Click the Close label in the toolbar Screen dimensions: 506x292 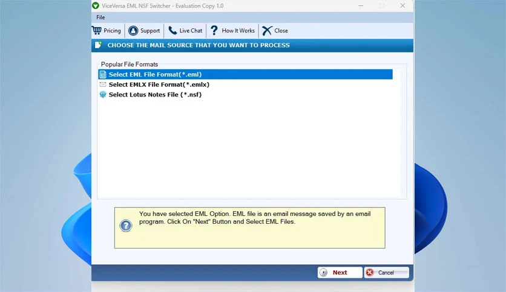tap(281, 31)
